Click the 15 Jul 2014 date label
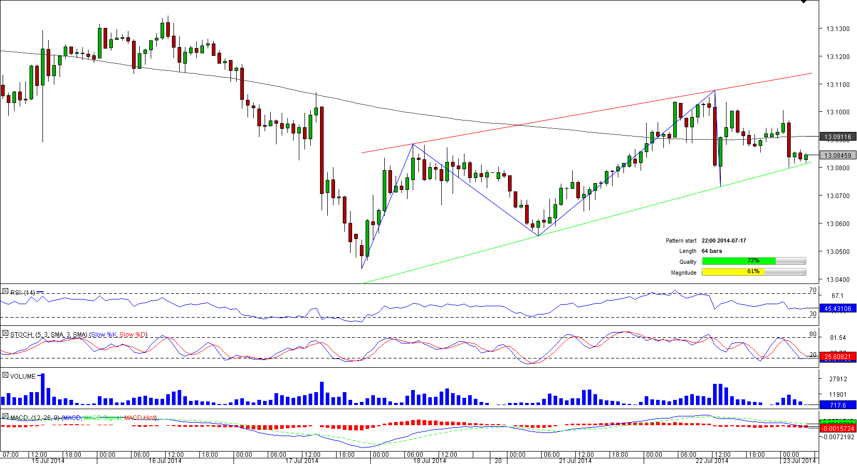Image resolution: width=857 pixels, height=464 pixels. tap(48, 460)
